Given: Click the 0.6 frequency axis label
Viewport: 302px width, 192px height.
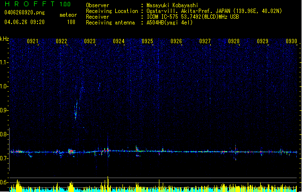Looking at the screenshot, I should coord(4,182).
